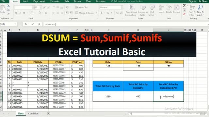Select the Data sheet tab
The width and height of the screenshot is (209, 117).
(21, 113)
